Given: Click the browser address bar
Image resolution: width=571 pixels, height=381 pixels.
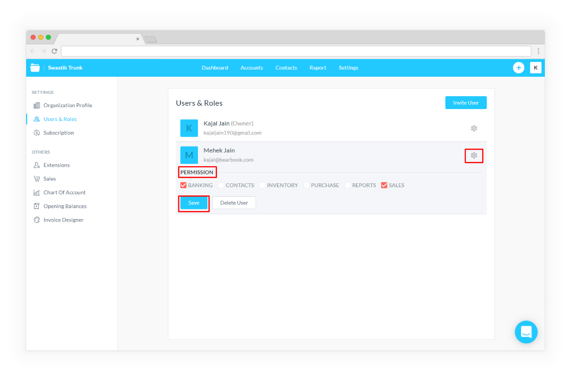Looking at the screenshot, I should [x=296, y=51].
